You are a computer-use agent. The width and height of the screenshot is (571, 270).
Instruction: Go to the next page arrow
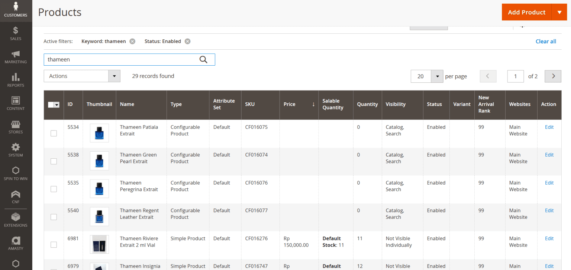pyautogui.click(x=553, y=76)
